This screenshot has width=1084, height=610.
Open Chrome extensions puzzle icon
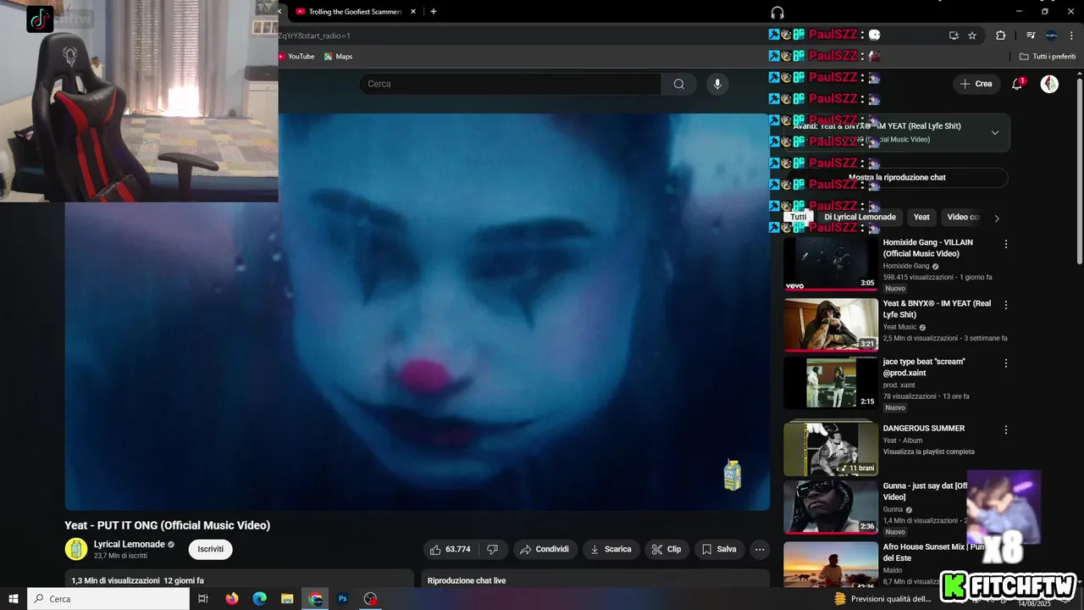pyautogui.click(x=1000, y=36)
